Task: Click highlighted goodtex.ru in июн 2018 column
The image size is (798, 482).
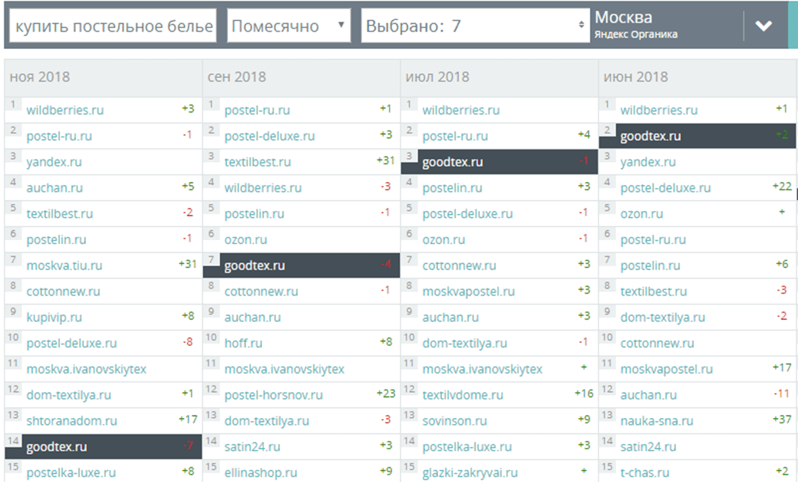Action: 651,137
